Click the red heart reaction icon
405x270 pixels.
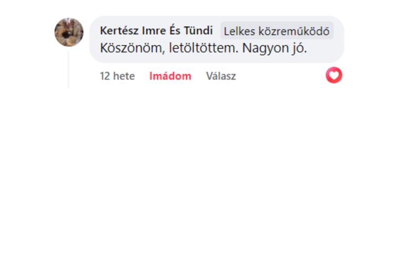(x=334, y=75)
